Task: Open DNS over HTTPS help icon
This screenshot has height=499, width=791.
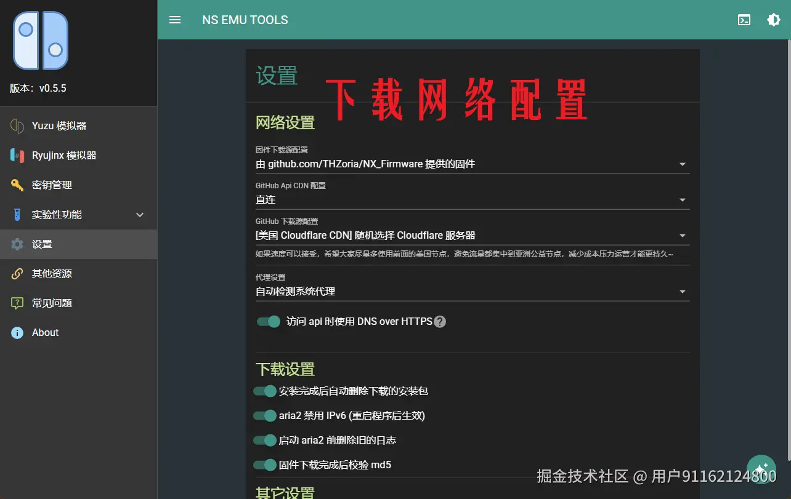Action: [x=440, y=322]
